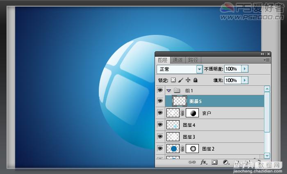The image size is (287, 174).
Task: Enable lock image pixels brush icon
Action: [180, 80]
